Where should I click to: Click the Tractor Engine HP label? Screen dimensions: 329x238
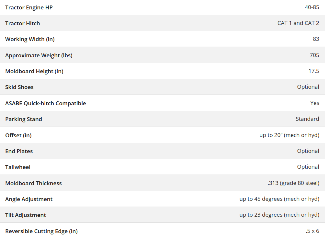(x=29, y=7)
